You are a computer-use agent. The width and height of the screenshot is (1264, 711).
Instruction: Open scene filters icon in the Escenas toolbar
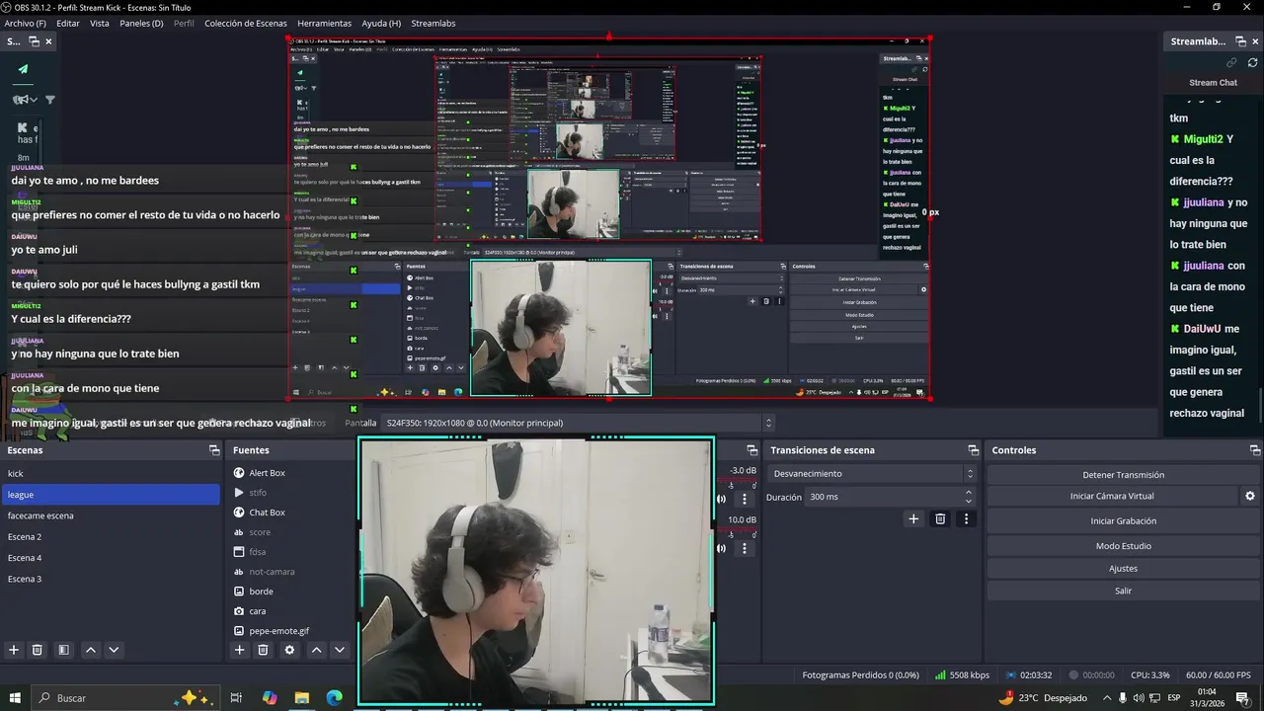pyautogui.click(x=63, y=650)
